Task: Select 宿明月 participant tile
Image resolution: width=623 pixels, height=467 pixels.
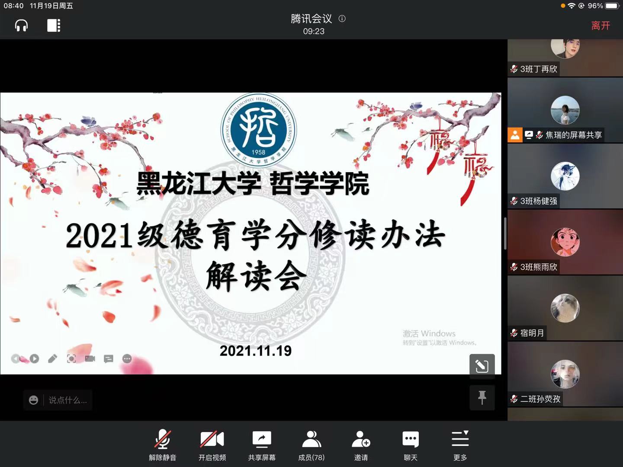Action: click(565, 308)
